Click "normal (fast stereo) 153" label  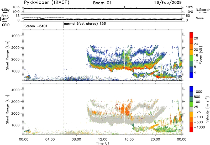(x=85, y=24)
